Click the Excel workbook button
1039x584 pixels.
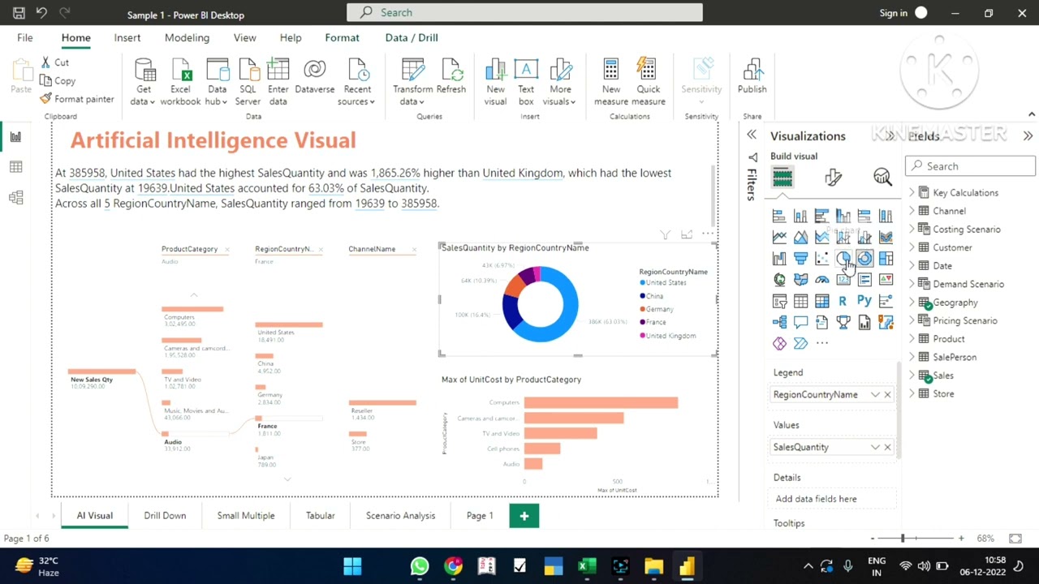point(180,82)
